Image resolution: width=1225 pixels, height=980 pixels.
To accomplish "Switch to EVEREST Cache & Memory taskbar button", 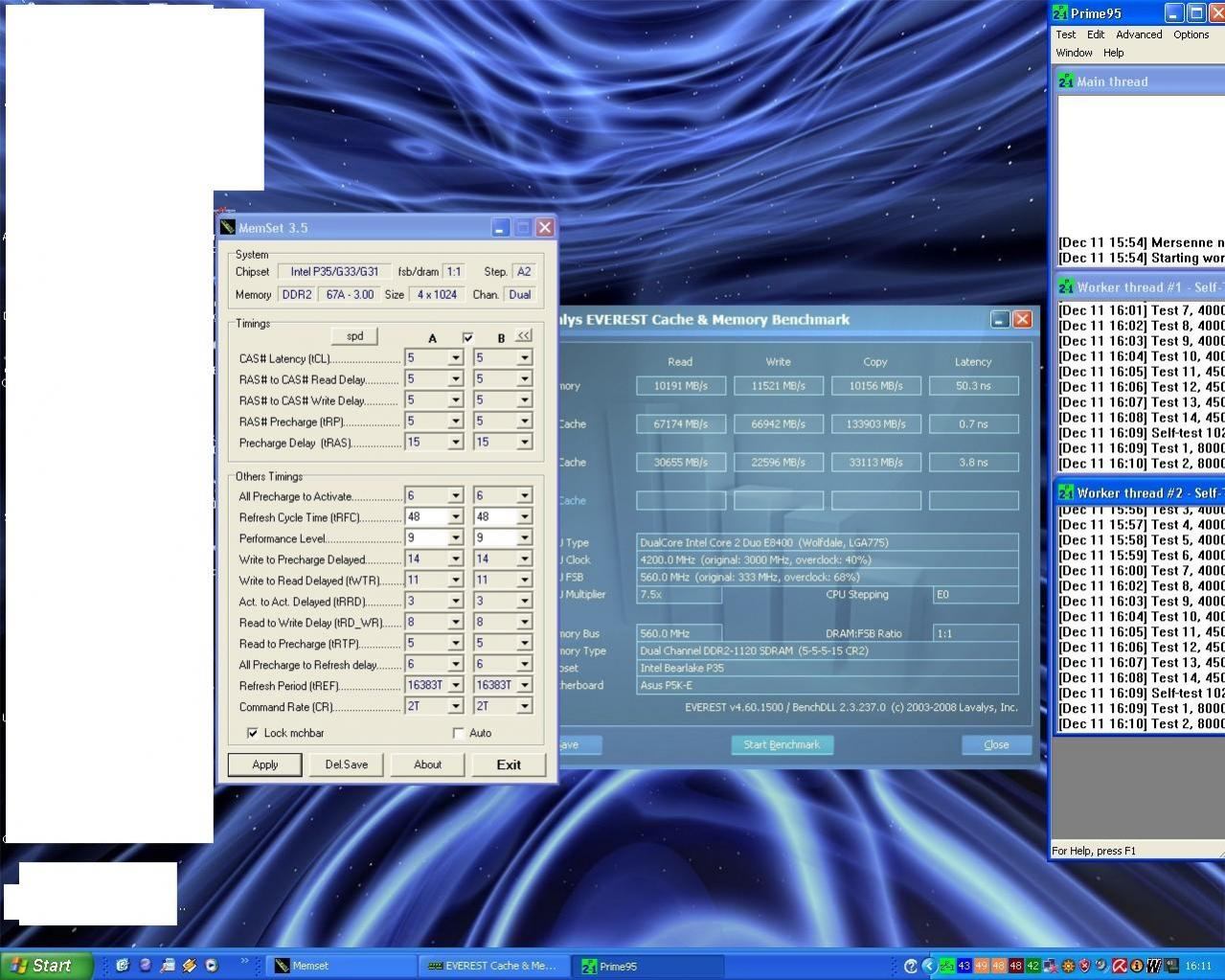I will point(493,966).
